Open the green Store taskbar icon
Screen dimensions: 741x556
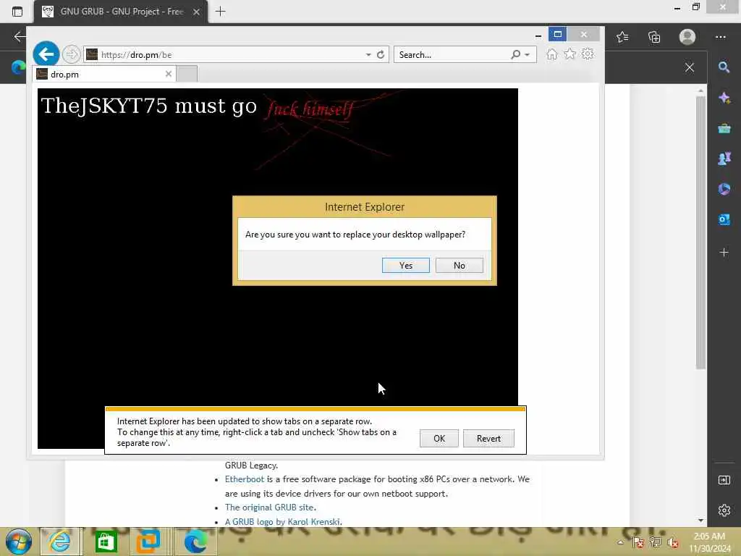point(106,542)
